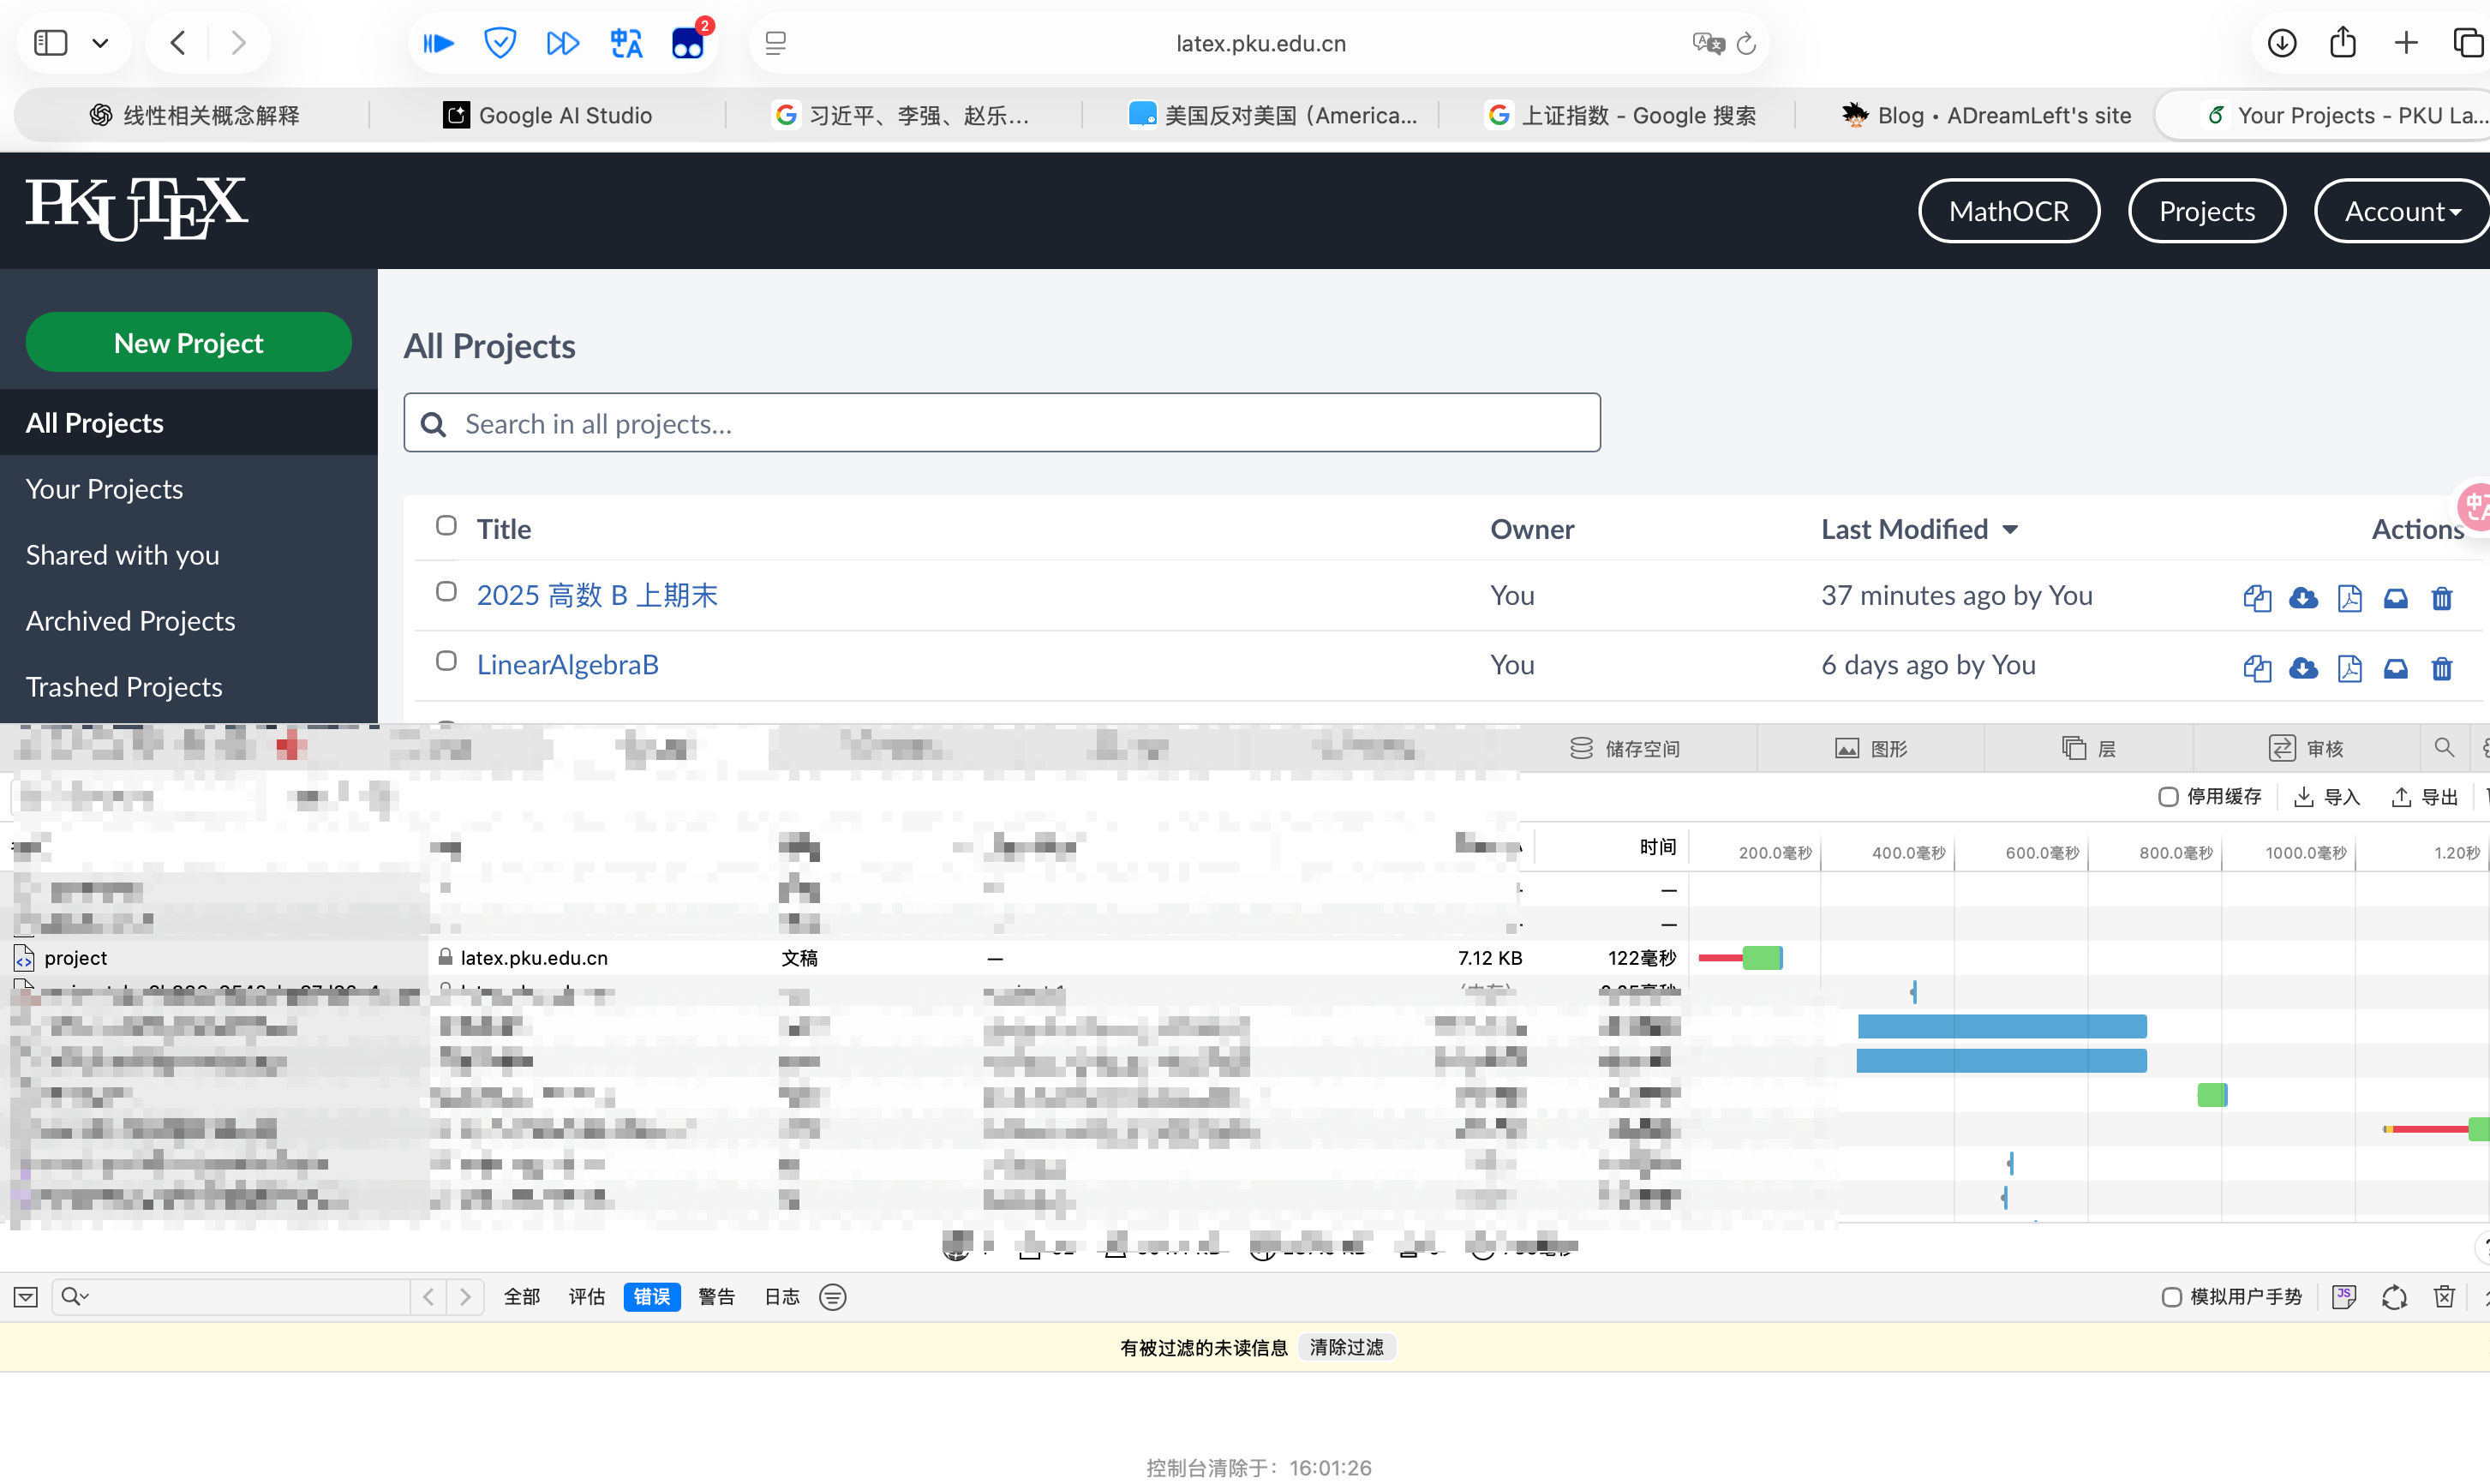Image resolution: width=2490 pixels, height=1484 pixels.
Task: Open Archived Projects in the sidebar
Action: pos(130,621)
